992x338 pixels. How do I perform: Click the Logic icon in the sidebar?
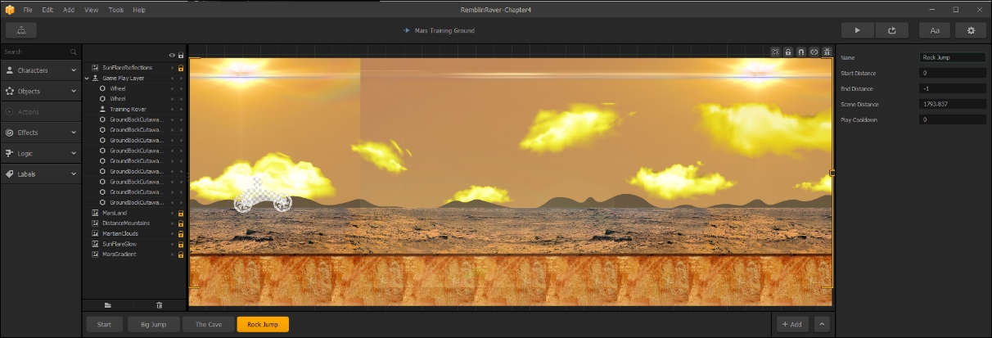click(10, 153)
